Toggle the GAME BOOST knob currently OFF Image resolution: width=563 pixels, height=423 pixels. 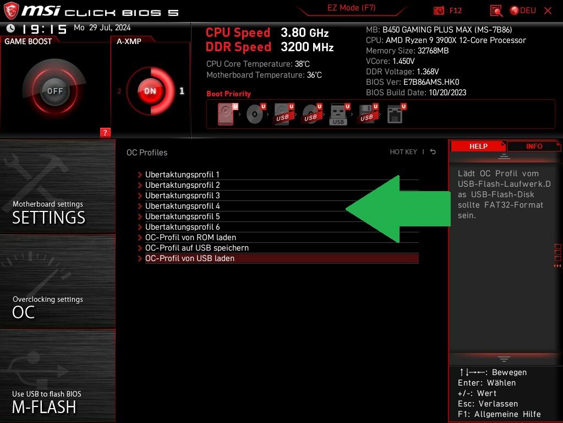(x=54, y=91)
